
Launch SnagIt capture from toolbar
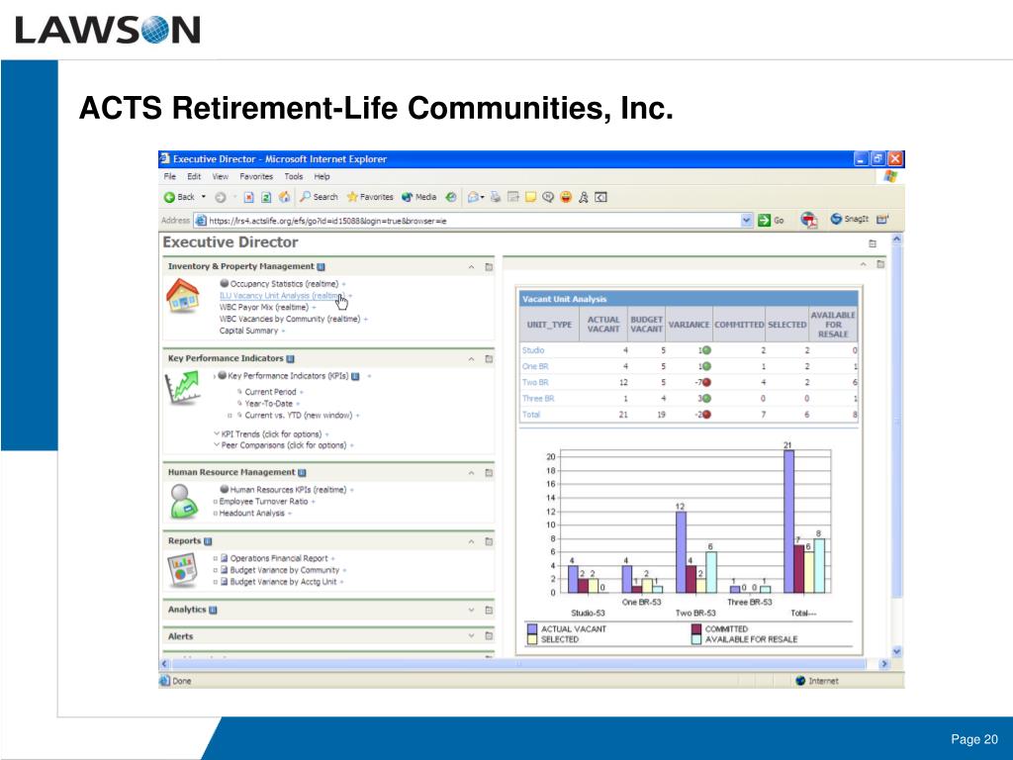click(x=849, y=219)
